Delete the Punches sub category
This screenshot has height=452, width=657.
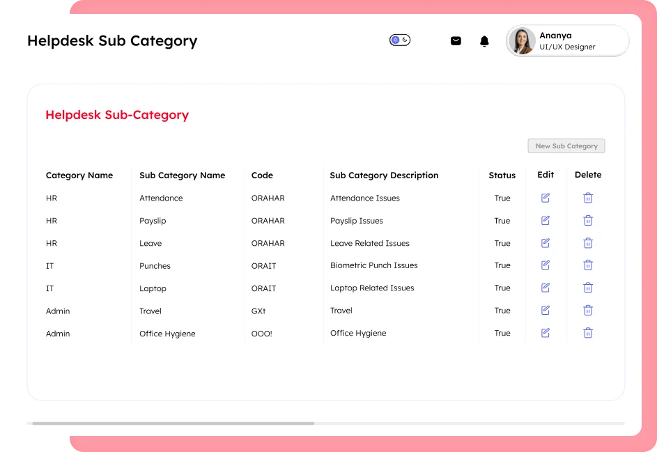click(587, 265)
